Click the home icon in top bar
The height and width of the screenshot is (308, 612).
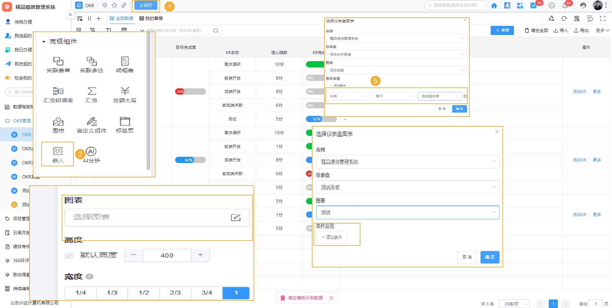click(x=494, y=6)
